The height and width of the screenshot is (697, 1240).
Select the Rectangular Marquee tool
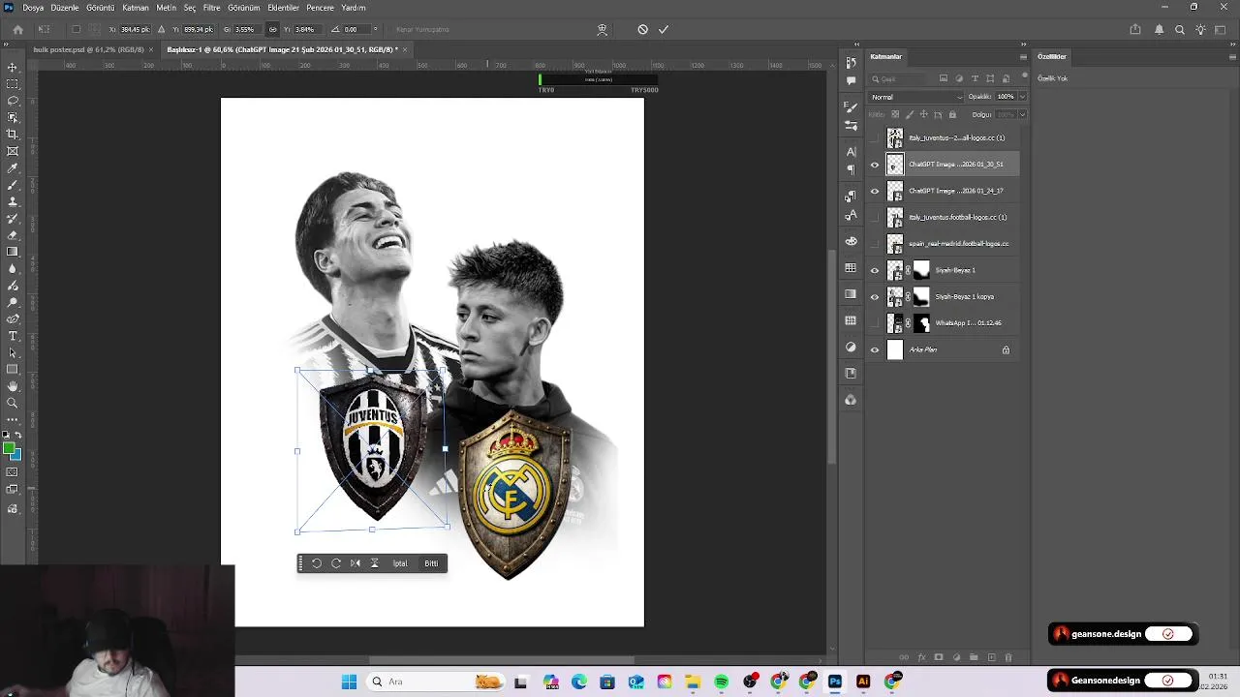(x=13, y=84)
